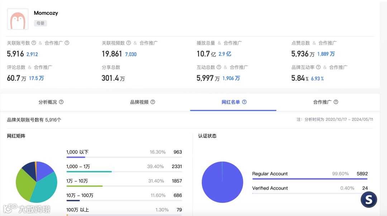
Task: Click the 6.93 % collaboration engagement rate
Action: click(x=317, y=79)
